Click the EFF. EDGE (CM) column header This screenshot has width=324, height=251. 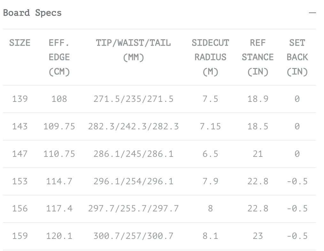click(59, 57)
